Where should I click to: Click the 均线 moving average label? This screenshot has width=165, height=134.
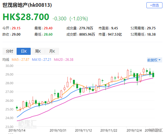click(x=6, y=60)
